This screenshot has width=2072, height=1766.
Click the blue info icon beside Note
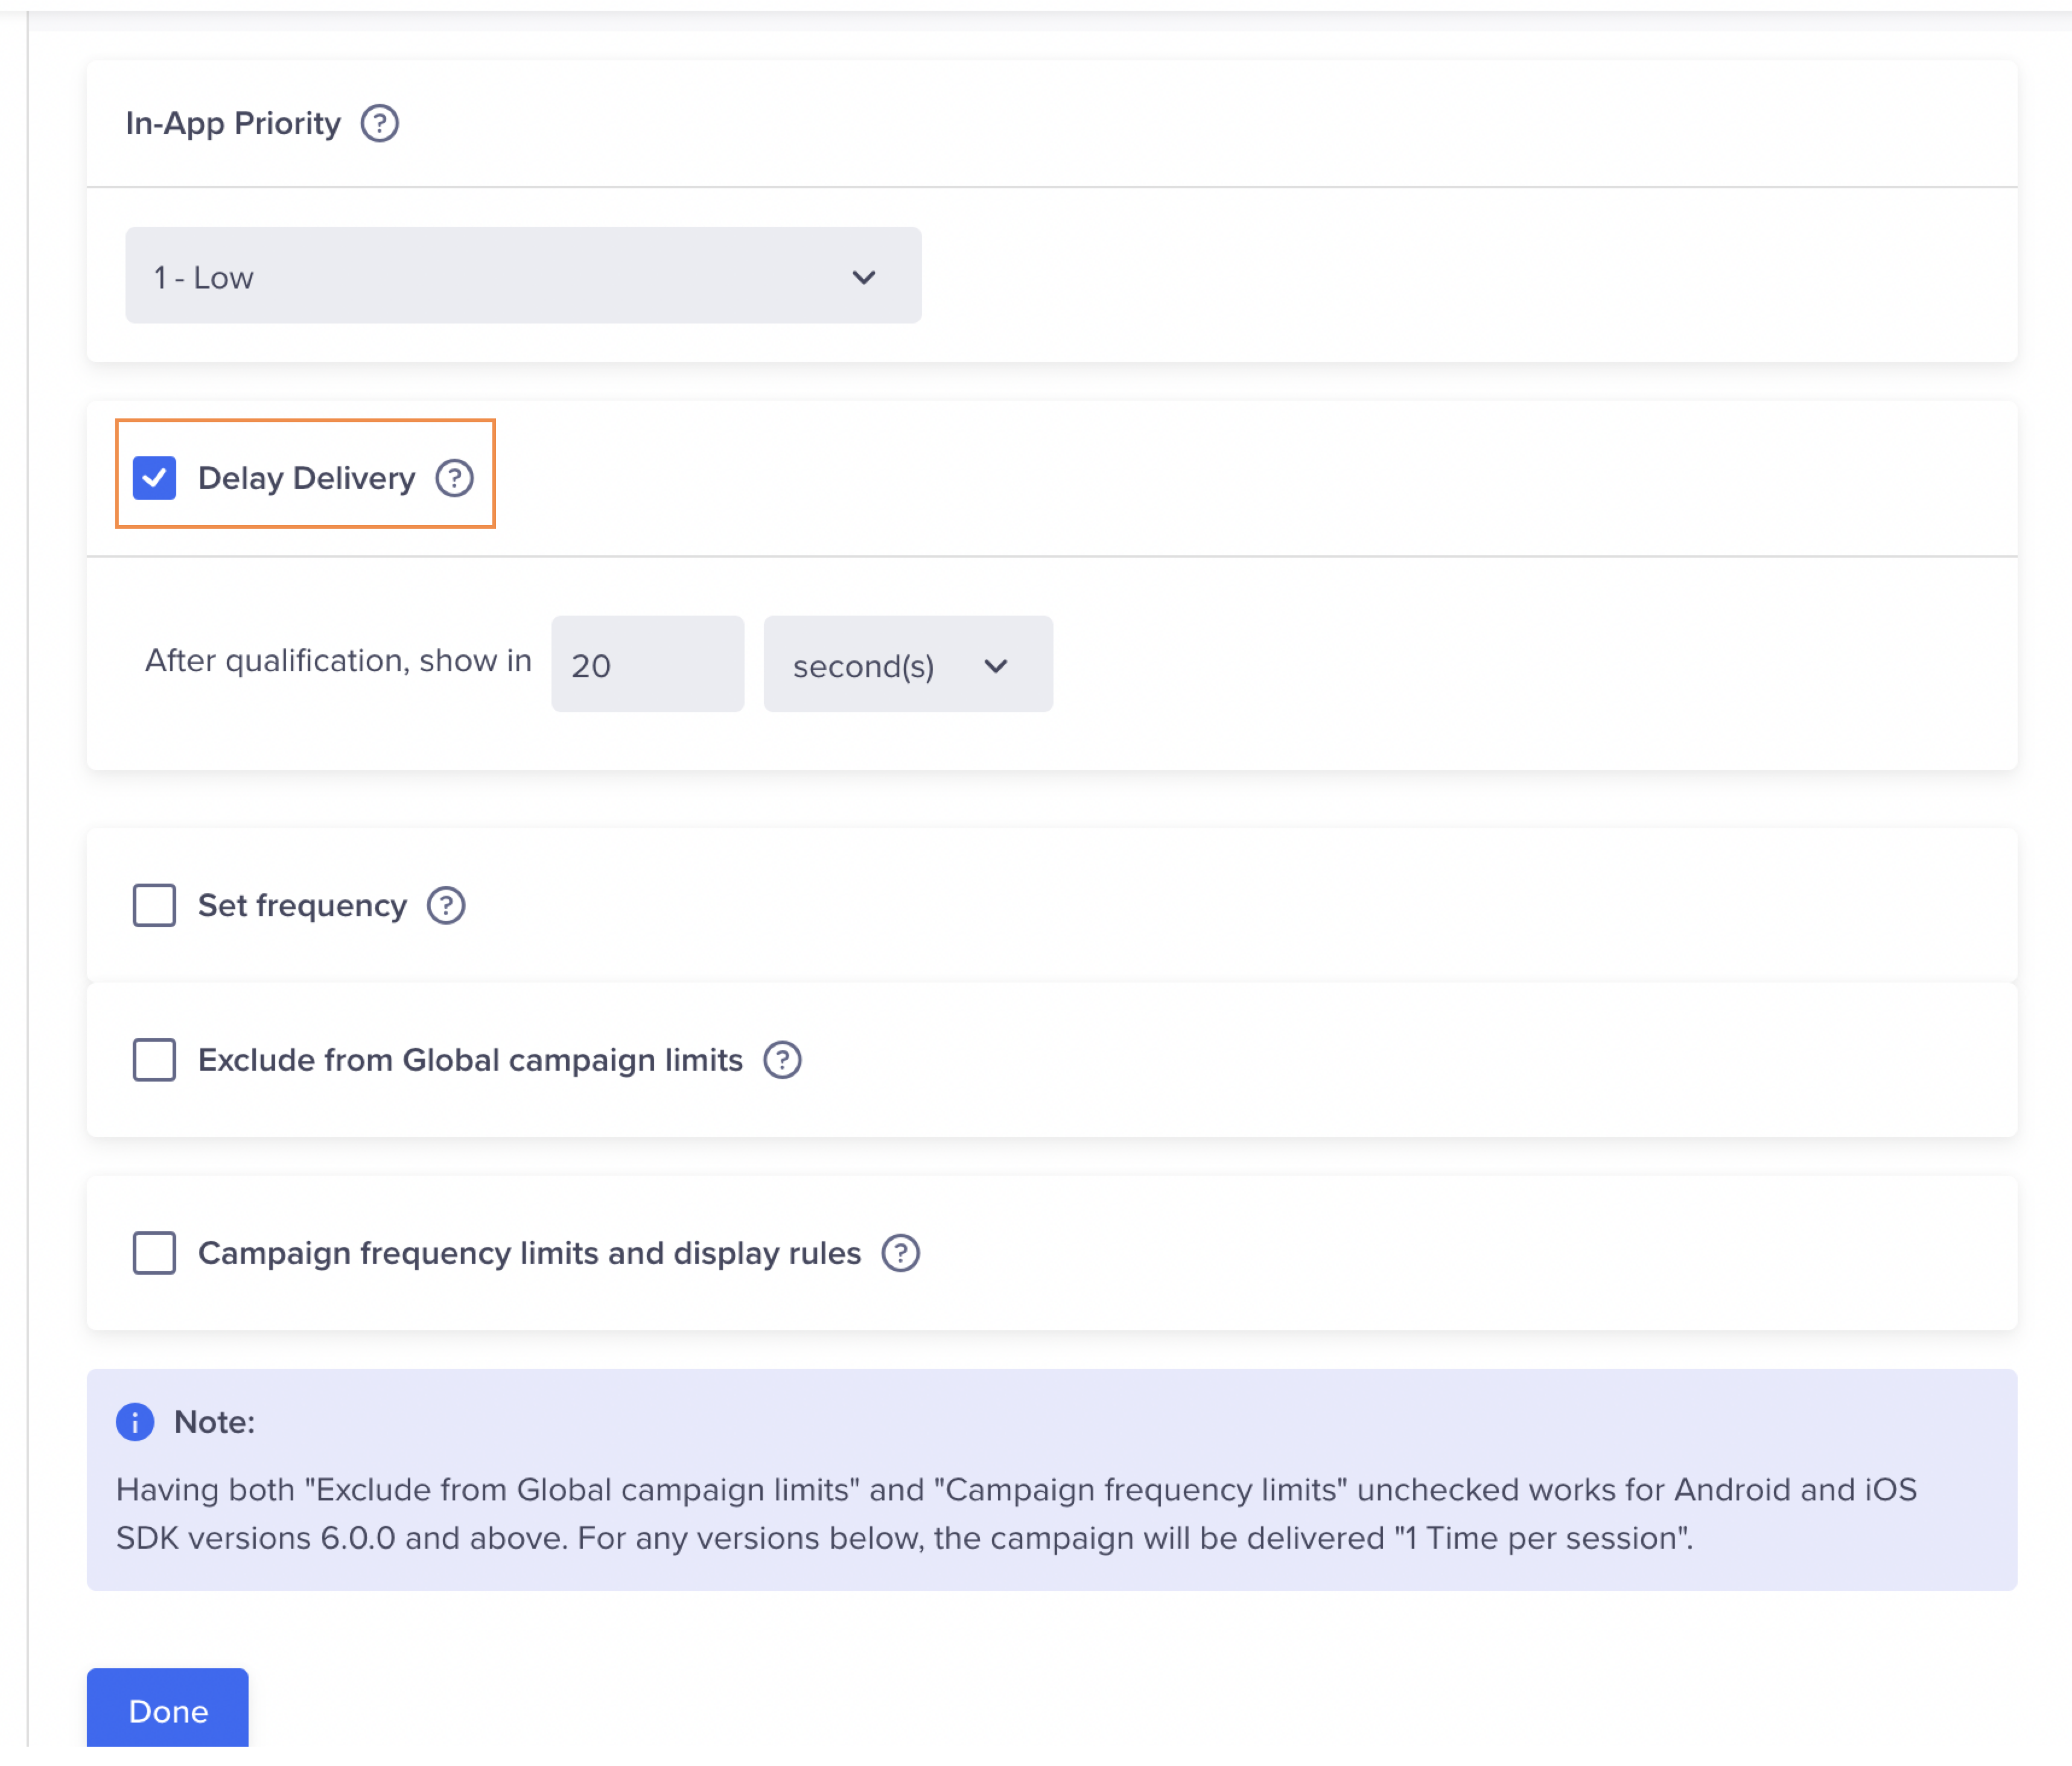(135, 1422)
